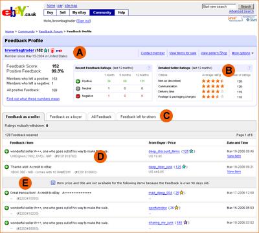The height and width of the screenshot is (233, 259).
Task: Open the My eBay tab
Action: 80,12
